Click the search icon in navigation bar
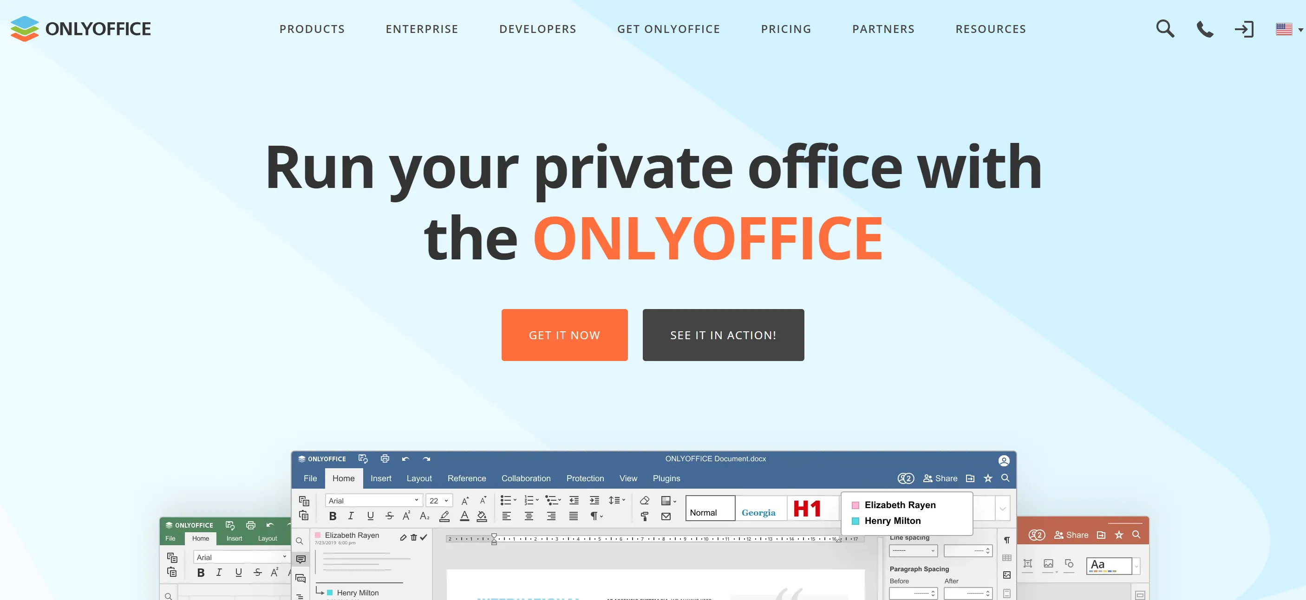The width and height of the screenshot is (1306, 600). (1165, 29)
